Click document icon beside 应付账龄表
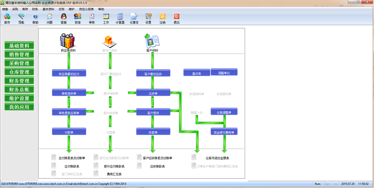This screenshot has width=374, height=188. point(54,165)
